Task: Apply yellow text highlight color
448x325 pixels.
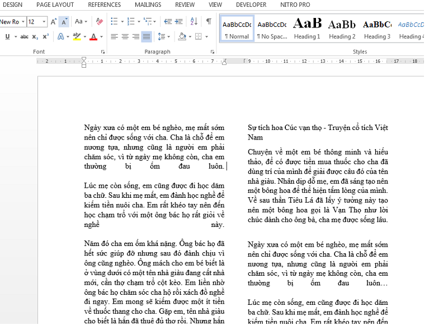Action: click(x=77, y=36)
